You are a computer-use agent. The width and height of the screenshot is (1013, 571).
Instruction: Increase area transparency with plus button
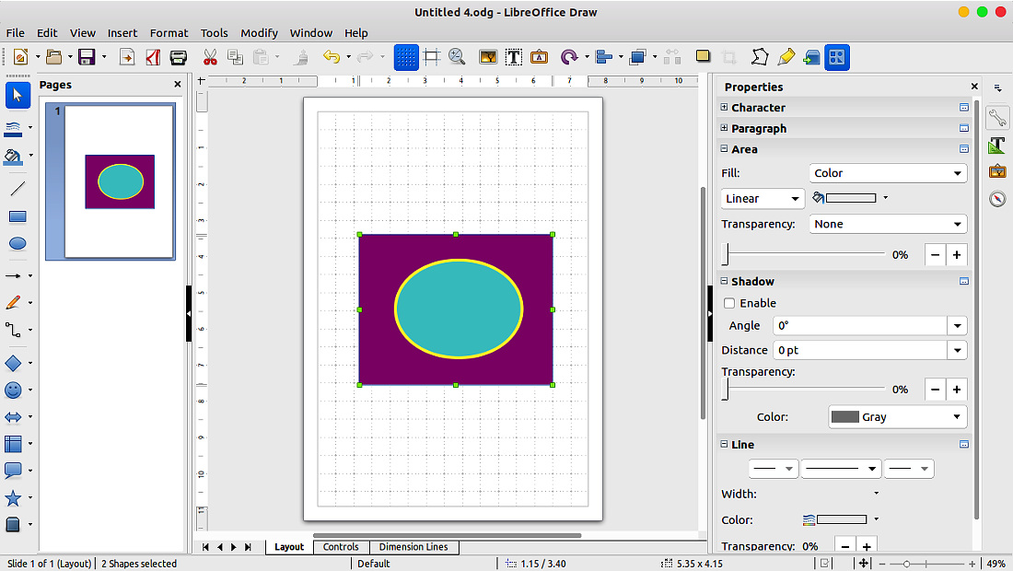957,255
